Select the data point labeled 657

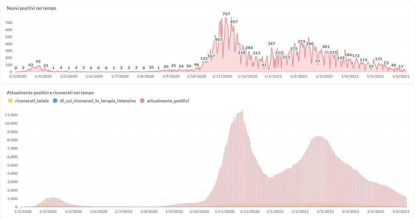(234, 22)
